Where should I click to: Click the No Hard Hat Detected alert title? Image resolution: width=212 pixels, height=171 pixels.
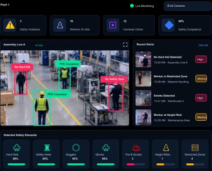click(167, 57)
